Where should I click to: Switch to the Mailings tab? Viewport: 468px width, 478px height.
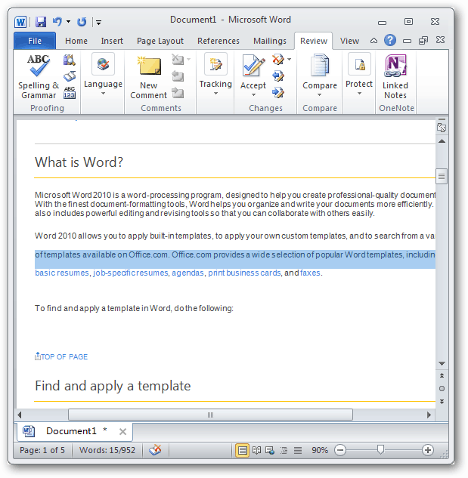[270, 41]
